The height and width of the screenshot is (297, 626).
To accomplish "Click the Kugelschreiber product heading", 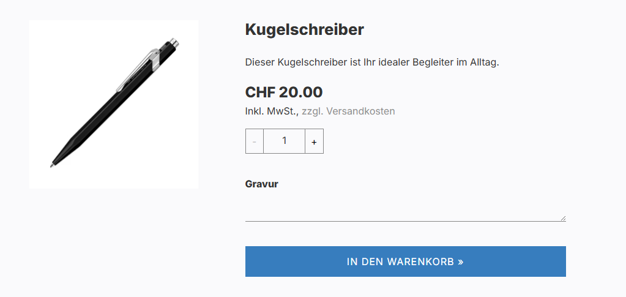I will 305,29.
